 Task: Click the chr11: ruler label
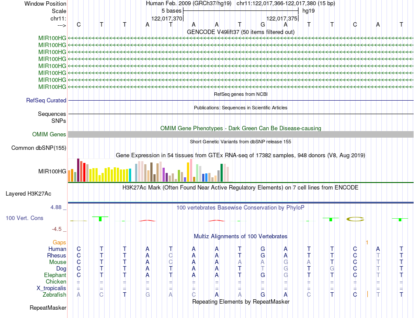pos(58,18)
